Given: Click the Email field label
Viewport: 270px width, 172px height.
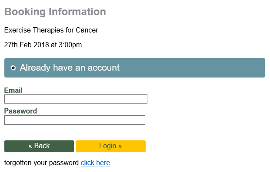Looking at the screenshot, I should [x=13, y=90].
